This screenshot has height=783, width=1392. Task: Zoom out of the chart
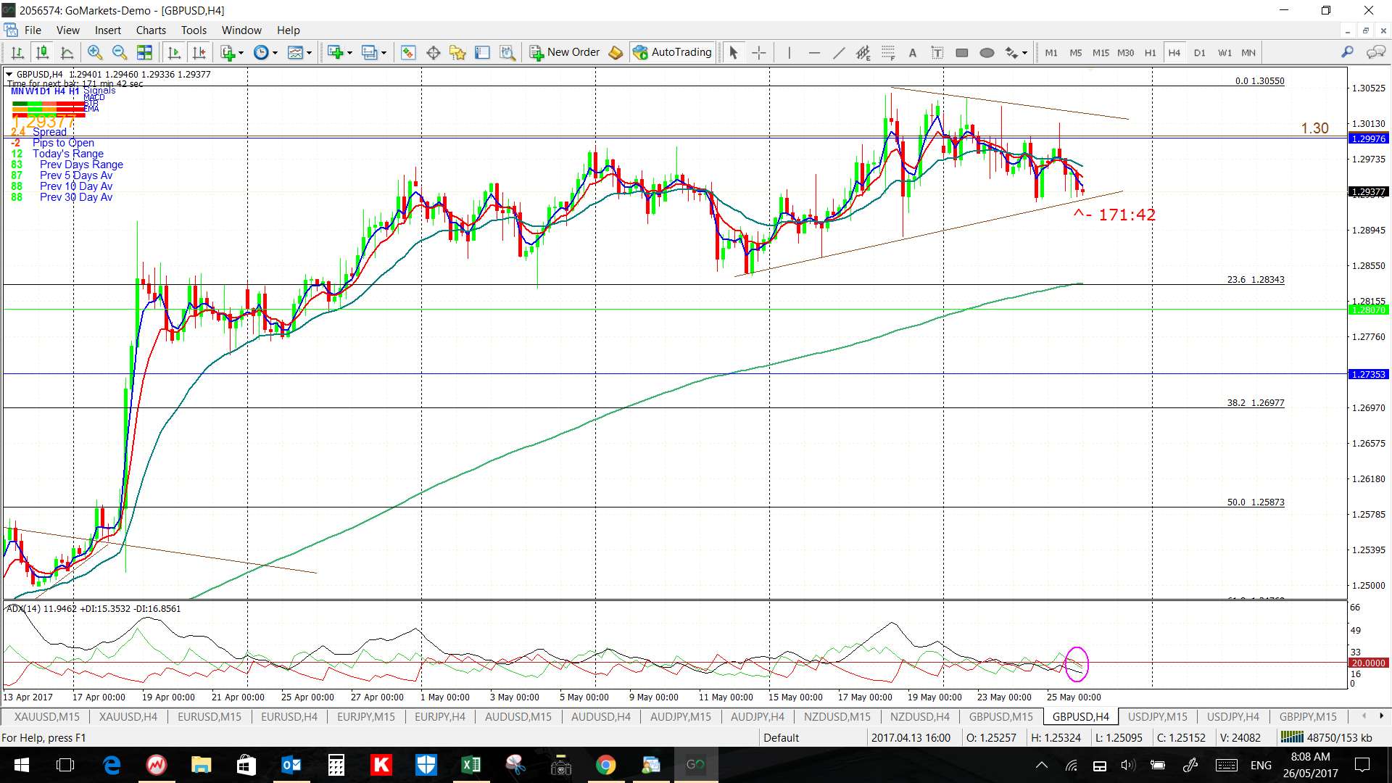click(120, 52)
